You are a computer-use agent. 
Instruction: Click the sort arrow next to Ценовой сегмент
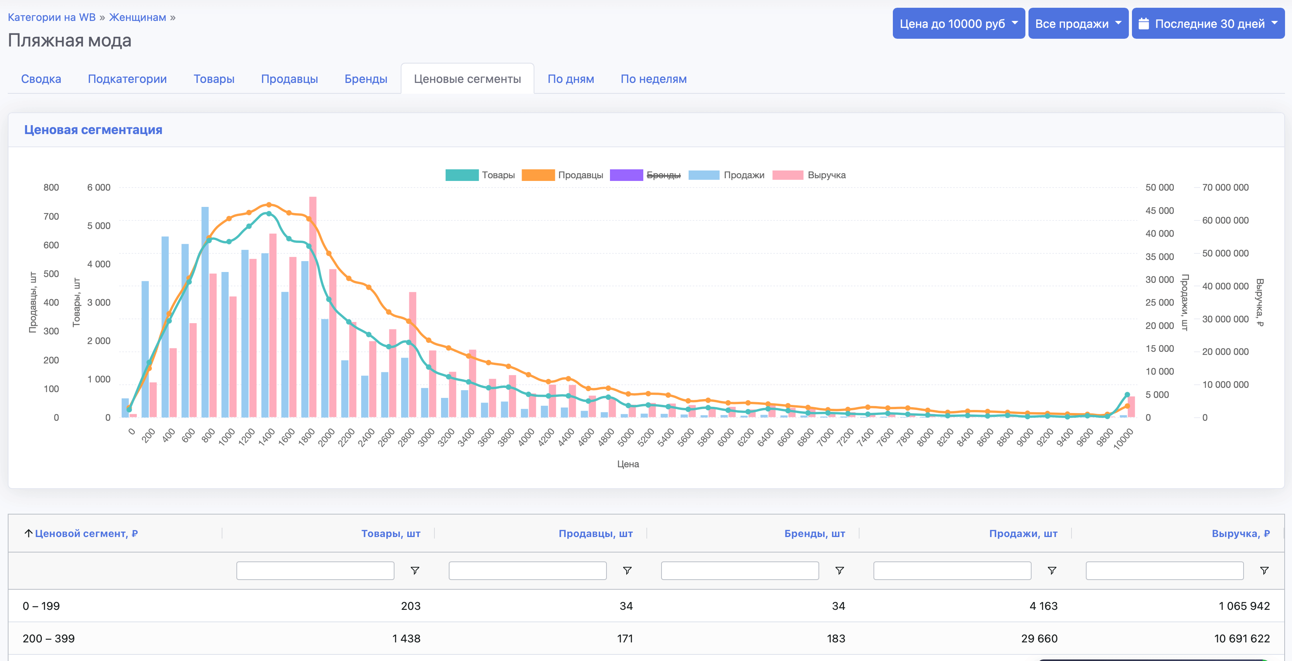click(x=29, y=533)
